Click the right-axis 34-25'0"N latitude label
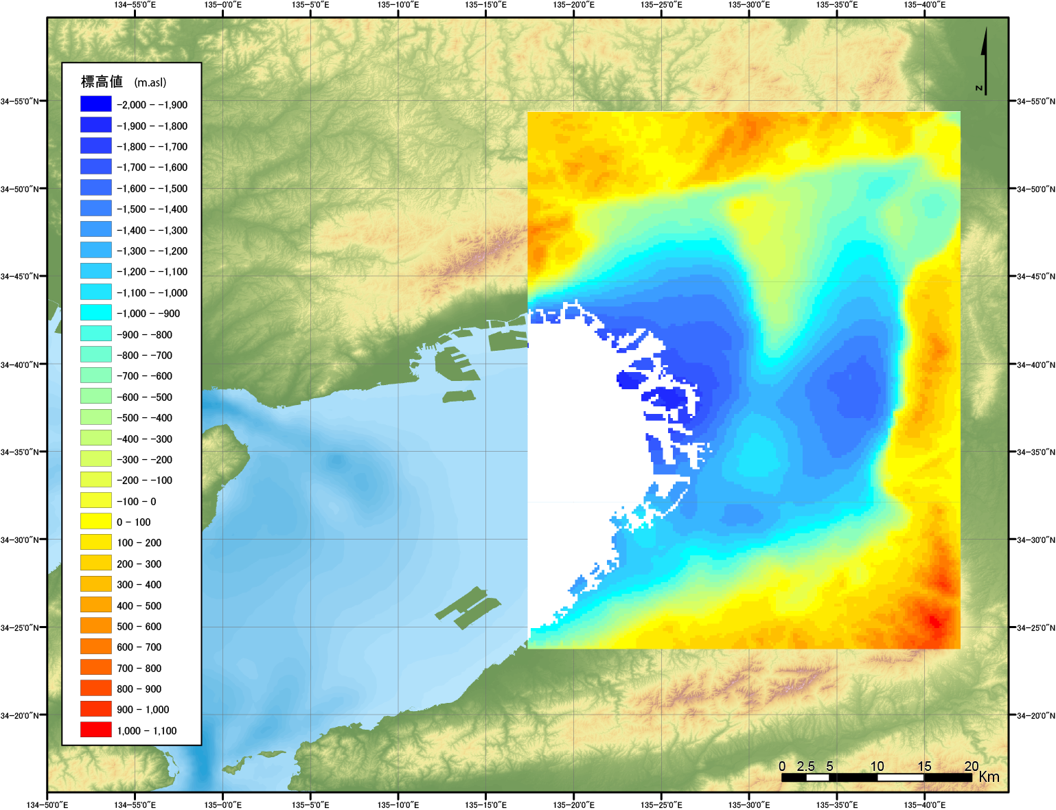 1035,627
